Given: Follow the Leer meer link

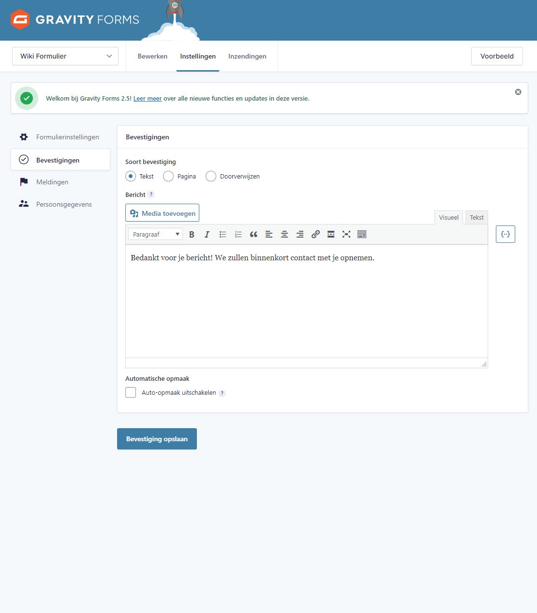Looking at the screenshot, I should 148,99.
